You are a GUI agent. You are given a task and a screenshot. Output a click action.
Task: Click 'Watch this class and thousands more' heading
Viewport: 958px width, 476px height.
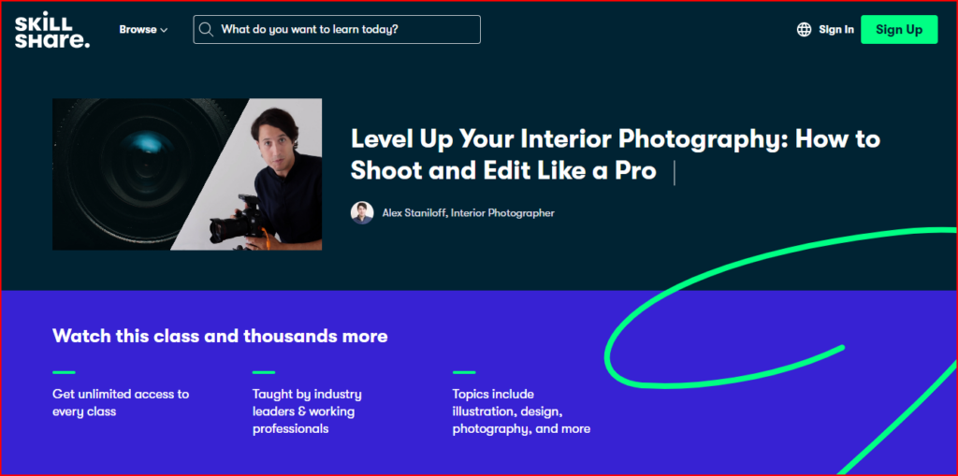[220, 336]
